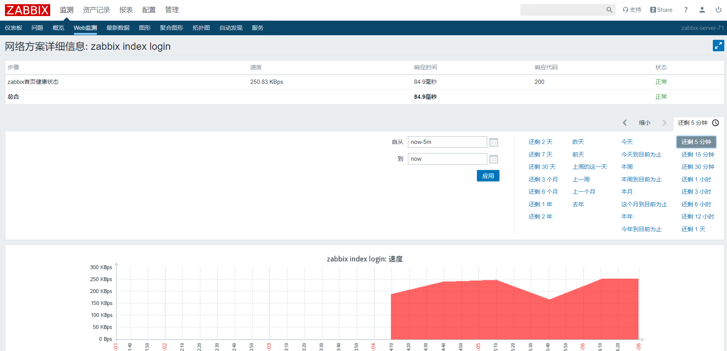Viewport: 727px width, 351px height.
Task: Click the 应用 apply button
Action: [x=488, y=176]
